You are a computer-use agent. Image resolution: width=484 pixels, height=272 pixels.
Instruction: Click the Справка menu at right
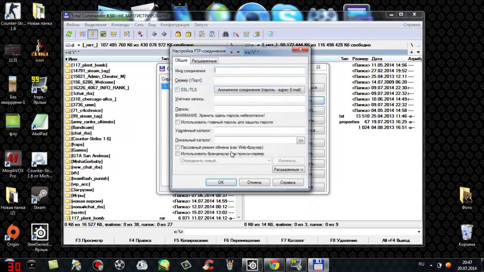(412, 25)
